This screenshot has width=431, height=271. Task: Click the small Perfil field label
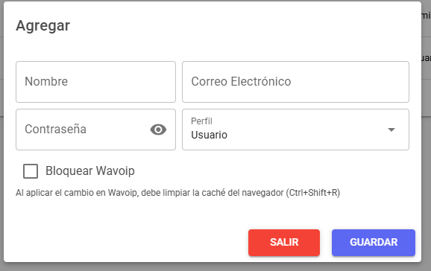tap(201, 121)
